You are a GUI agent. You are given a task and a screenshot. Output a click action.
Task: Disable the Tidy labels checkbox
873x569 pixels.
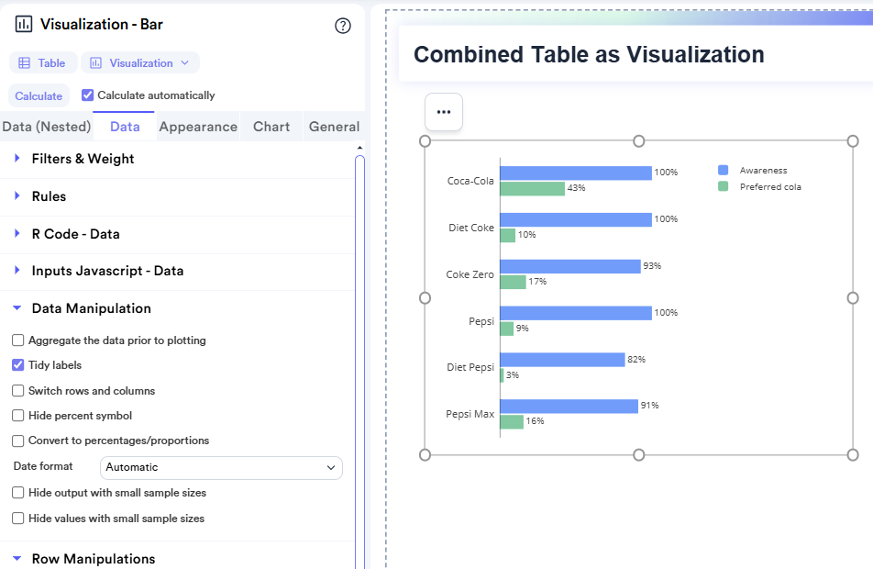(18, 365)
